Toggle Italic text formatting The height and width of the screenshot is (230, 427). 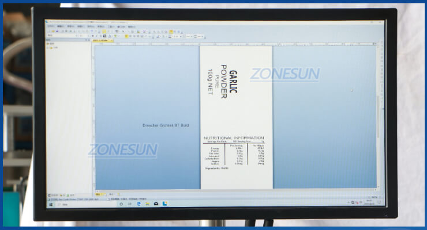click(x=98, y=36)
